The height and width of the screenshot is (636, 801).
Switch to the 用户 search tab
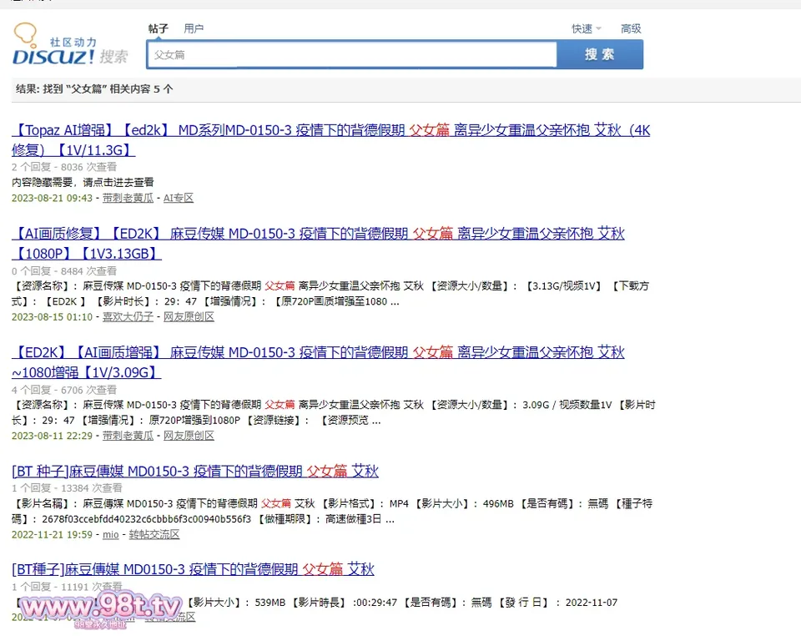tap(194, 28)
